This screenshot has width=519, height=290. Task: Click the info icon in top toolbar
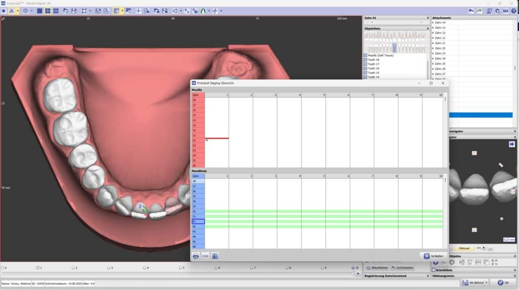[x=489, y=11]
